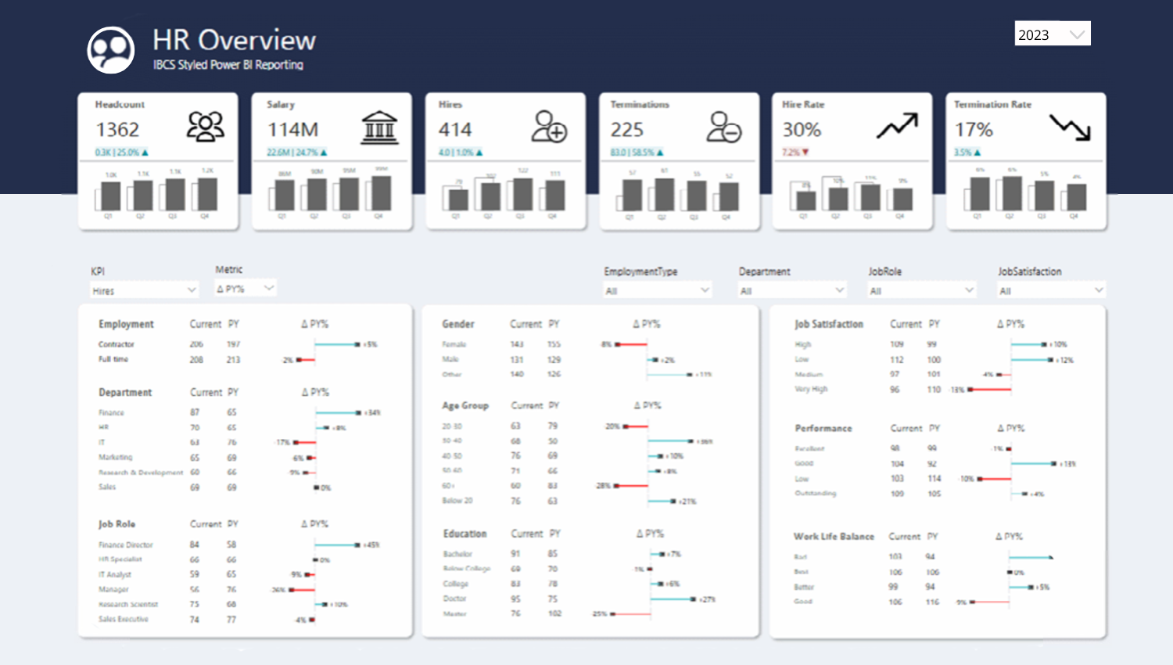This screenshot has width=1173, height=665.
Task: Open the Metric dropdown showing Δ PY%
Action: pos(246,289)
